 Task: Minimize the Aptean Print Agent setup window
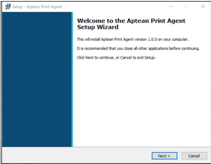(x=171, y=7)
